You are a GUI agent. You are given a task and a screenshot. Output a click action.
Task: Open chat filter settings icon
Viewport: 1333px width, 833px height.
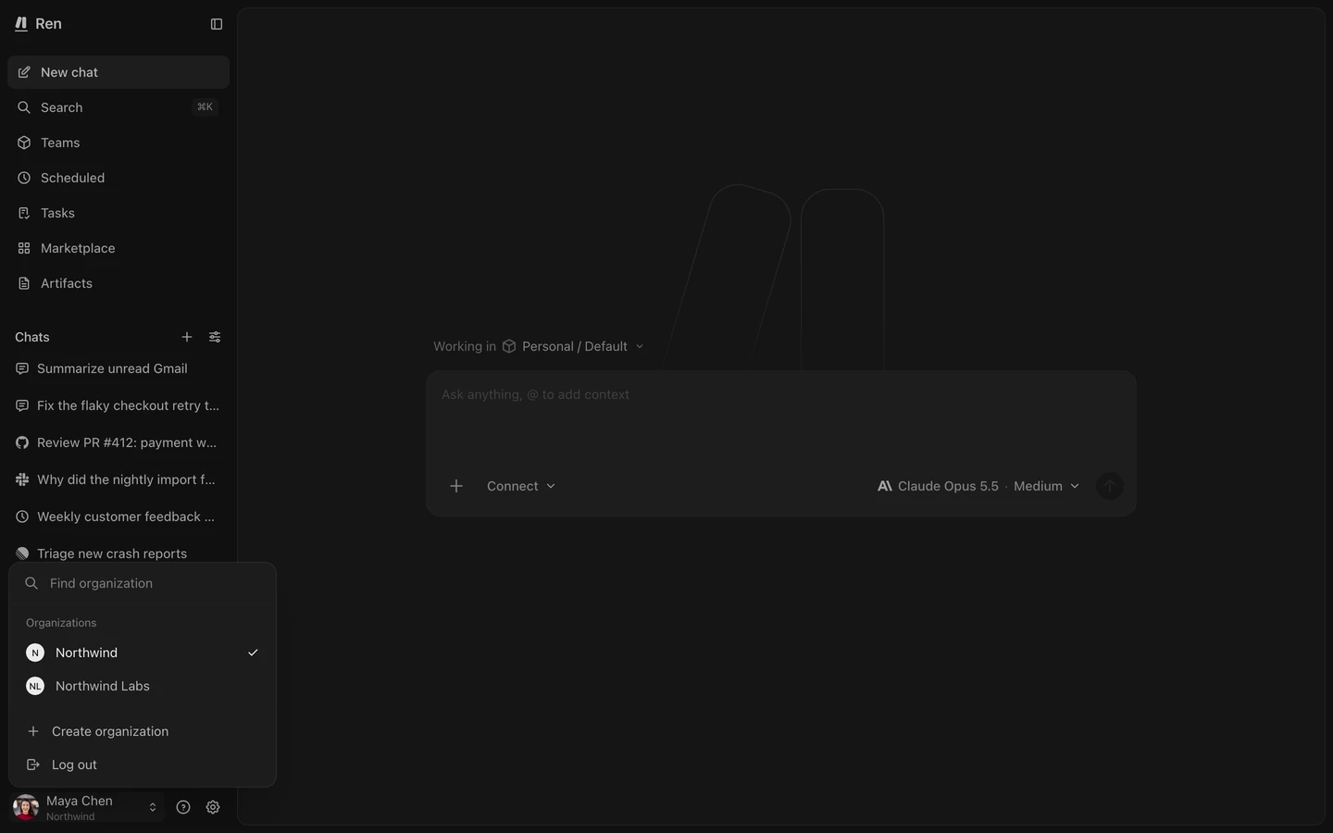coord(215,337)
